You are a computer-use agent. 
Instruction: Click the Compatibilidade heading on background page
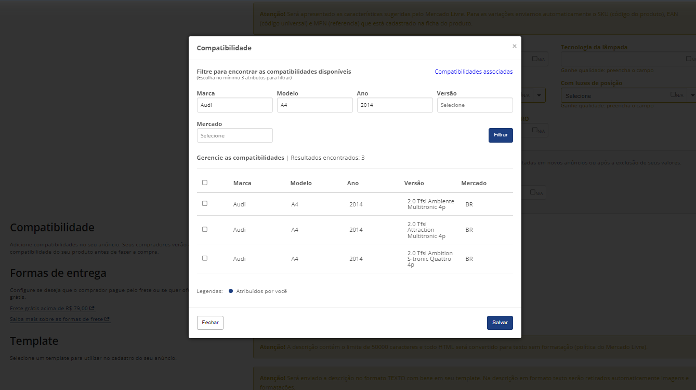click(52, 228)
